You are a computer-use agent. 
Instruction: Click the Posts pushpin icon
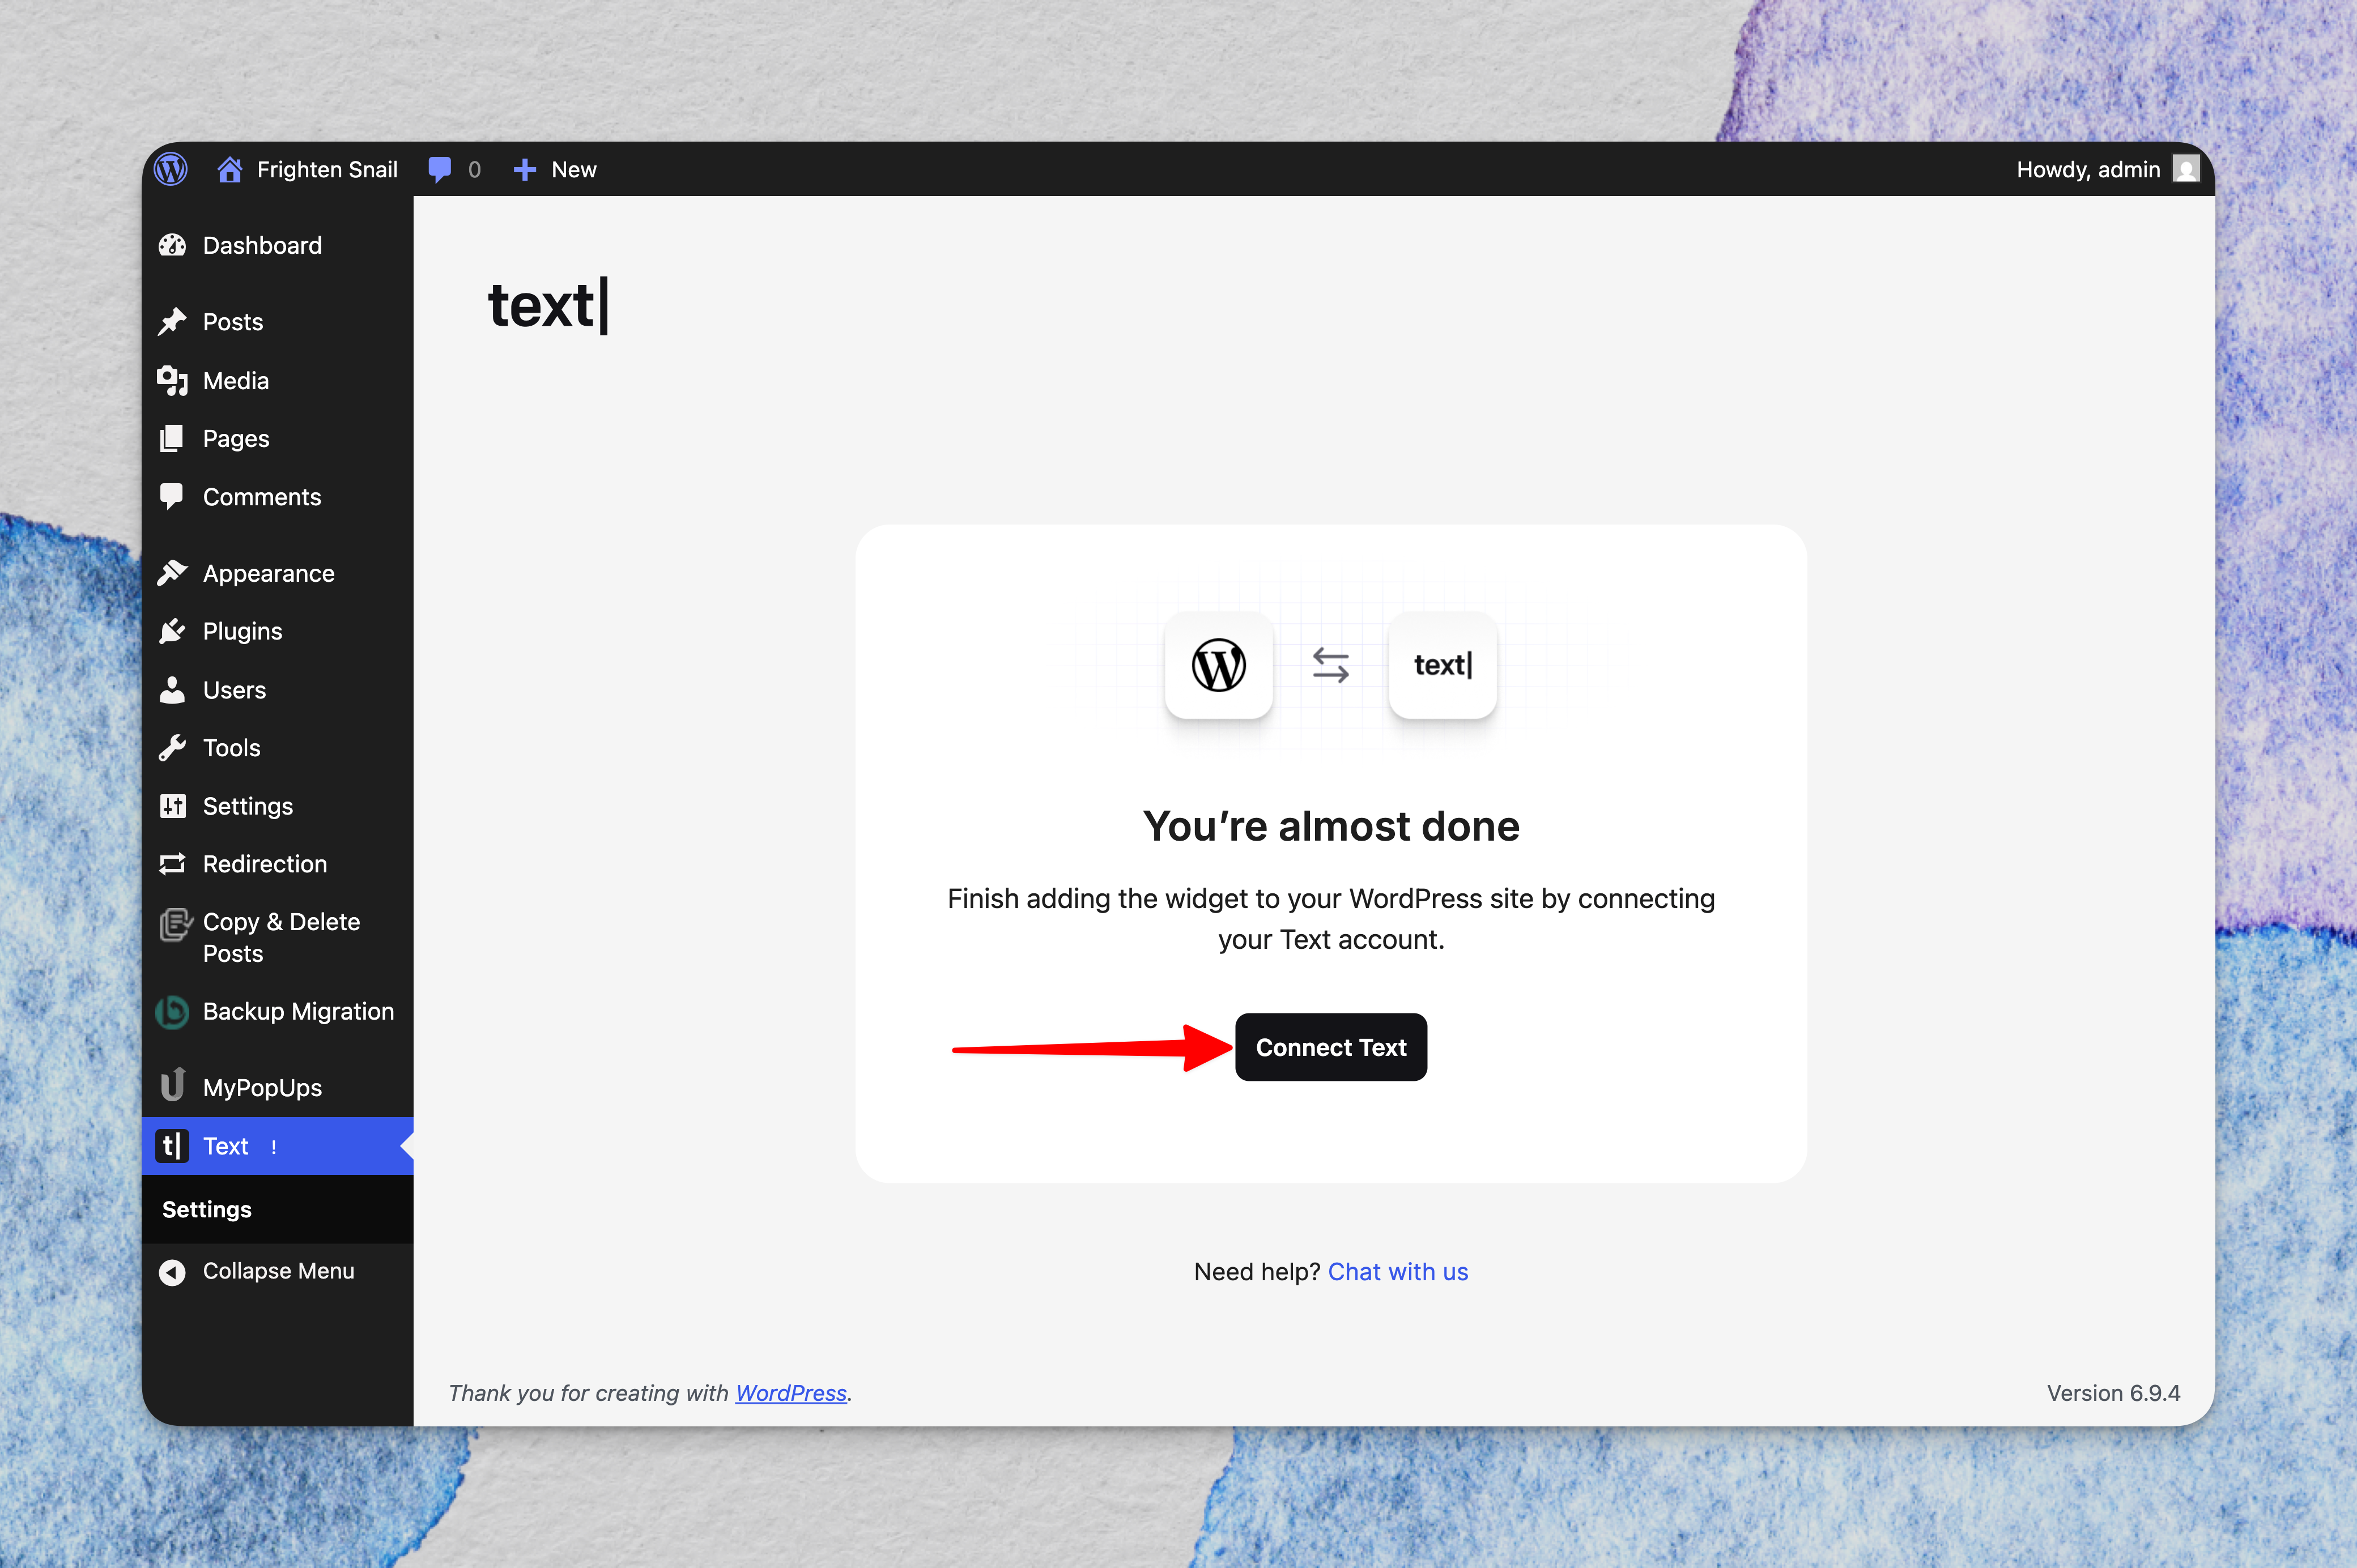[172, 321]
